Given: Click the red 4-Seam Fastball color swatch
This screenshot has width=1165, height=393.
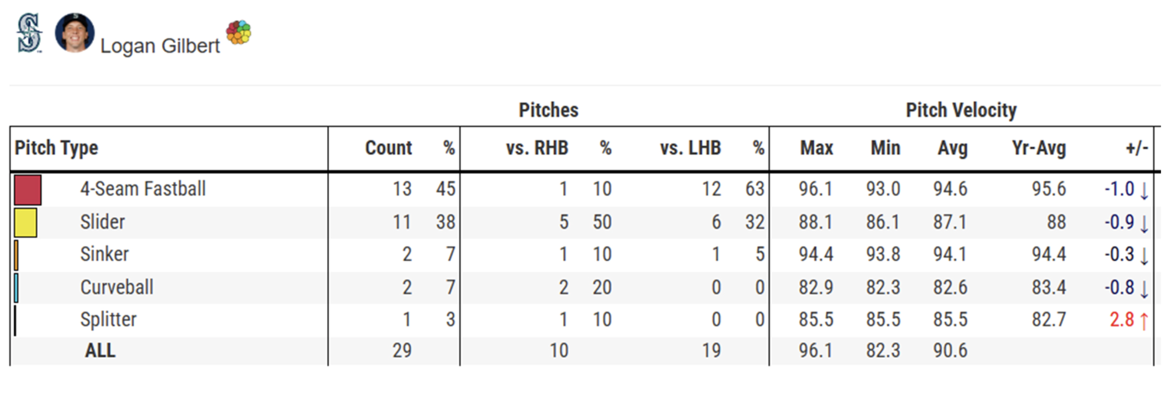Looking at the screenshot, I should tap(28, 190).
